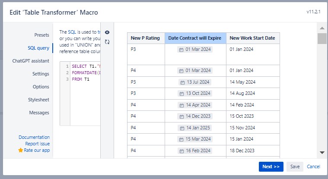
Task: Click calendar icon in first 01 Mar 2024 row
Action: [181, 50]
